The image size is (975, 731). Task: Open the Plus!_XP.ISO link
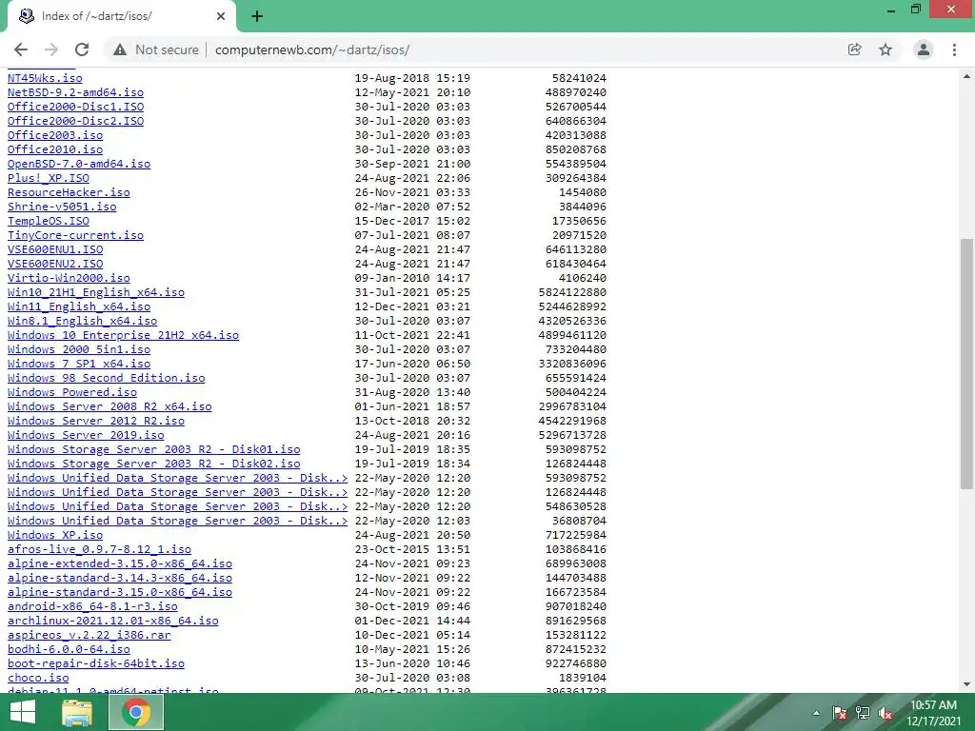pyautogui.click(x=49, y=178)
